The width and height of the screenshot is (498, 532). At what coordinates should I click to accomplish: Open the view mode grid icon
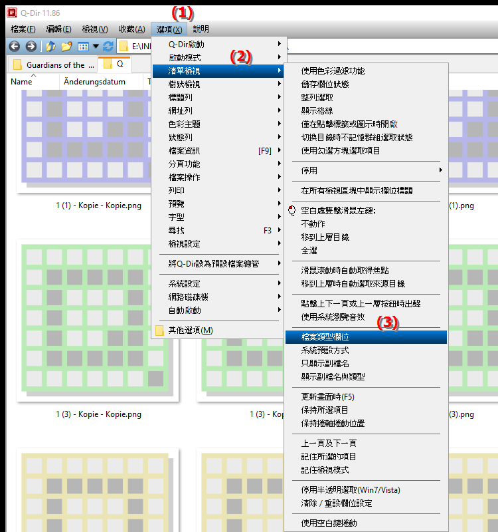point(83,47)
